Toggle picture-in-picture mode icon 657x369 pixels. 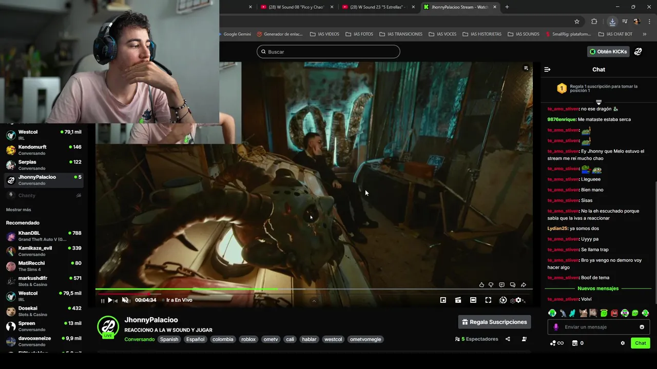tap(443, 300)
